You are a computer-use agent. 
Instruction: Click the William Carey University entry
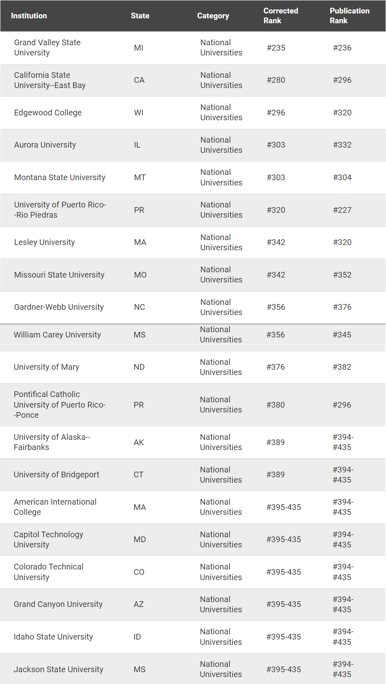(57, 335)
